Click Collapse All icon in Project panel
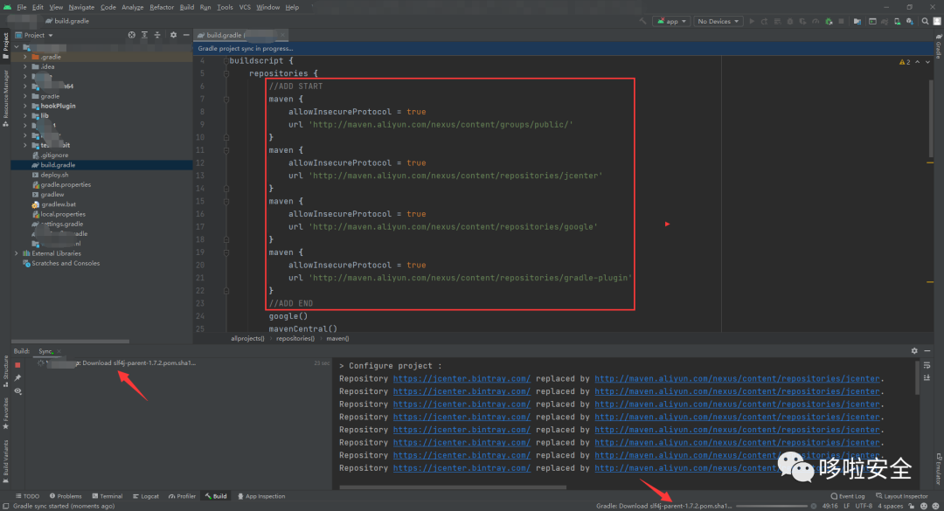The width and height of the screenshot is (944, 511). coord(157,35)
